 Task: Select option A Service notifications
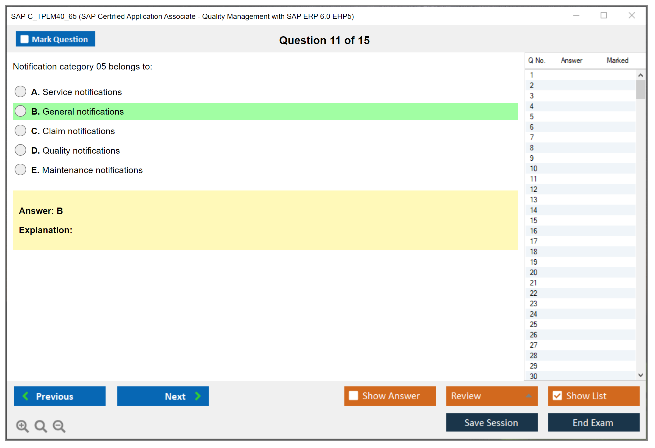tap(20, 91)
